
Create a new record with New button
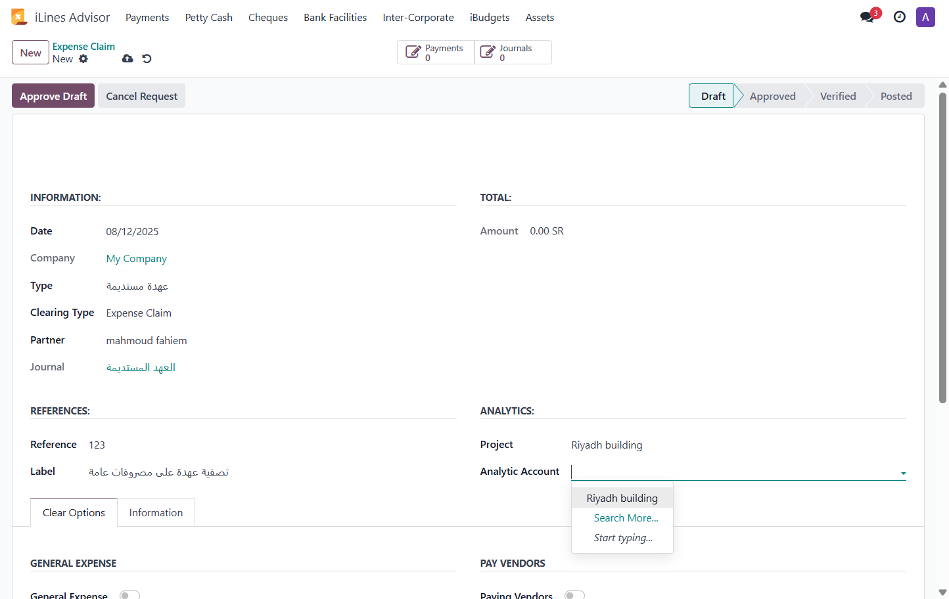(30, 53)
